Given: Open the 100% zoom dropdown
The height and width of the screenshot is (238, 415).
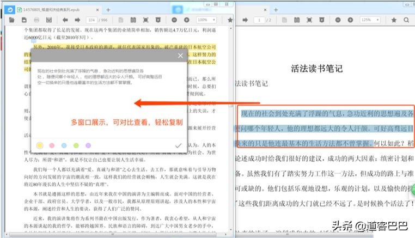Looking at the screenshot, I should (206, 20).
